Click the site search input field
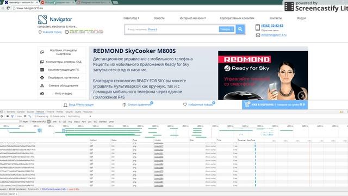The height and width of the screenshot is (196, 348). coord(172,29)
